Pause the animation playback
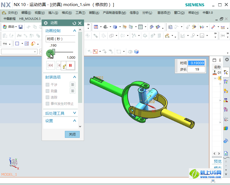The width and height of the screenshot is (230, 185). point(70,65)
